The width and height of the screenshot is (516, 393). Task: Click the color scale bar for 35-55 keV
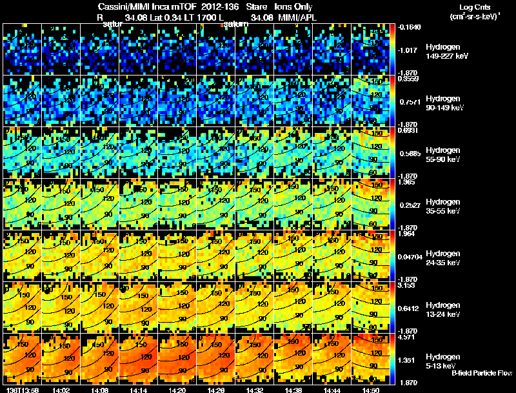pyautogui.click(x=392, y=204)
